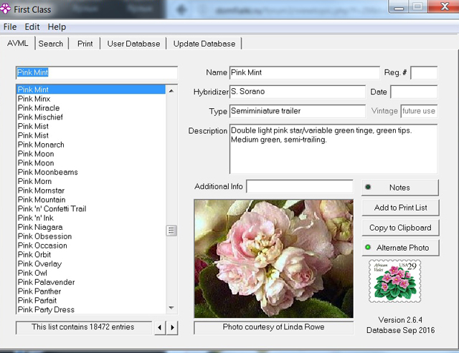Screen dimensions: 459x353
Task: Click the Add to Print List button
Action: point(400,208)
